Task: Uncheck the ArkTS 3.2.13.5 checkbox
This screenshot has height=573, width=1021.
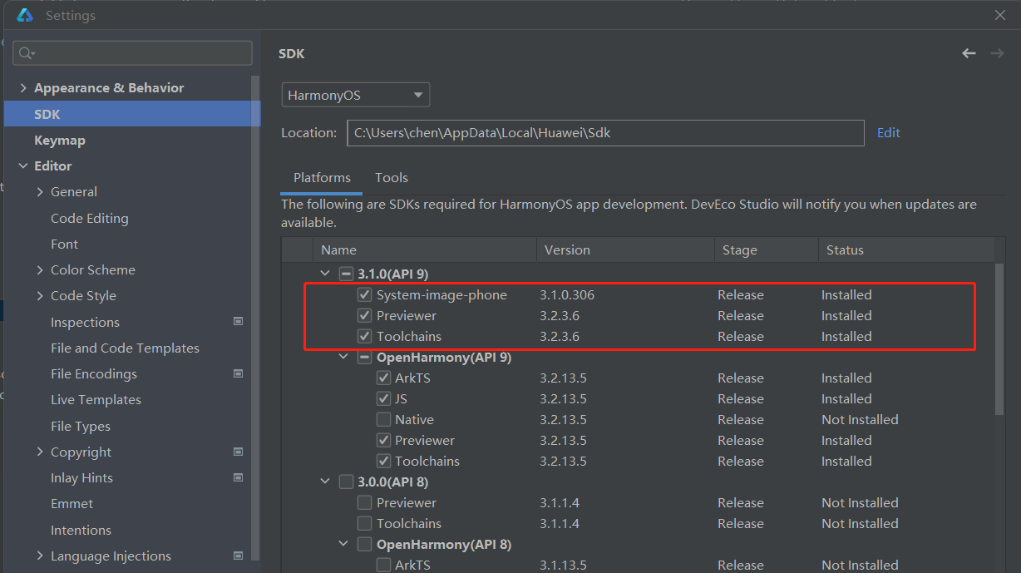Action: pyautogui.click(x=383, y=378)
